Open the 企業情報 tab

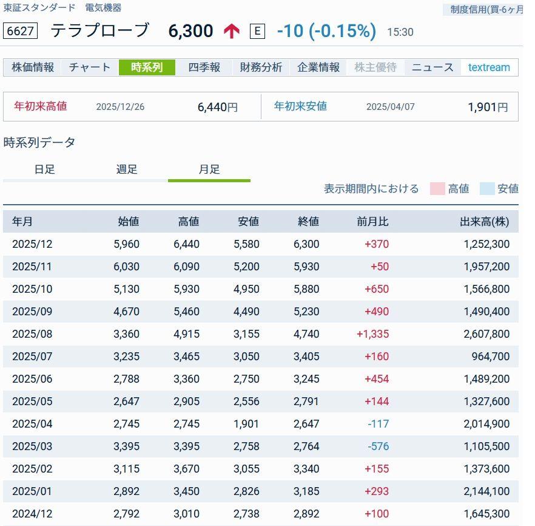click(318, 67)
